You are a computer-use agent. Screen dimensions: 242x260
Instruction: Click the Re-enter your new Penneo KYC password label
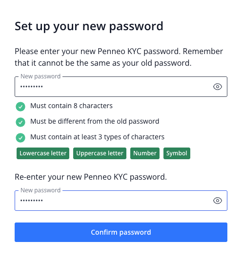click(x=91, y=177)
